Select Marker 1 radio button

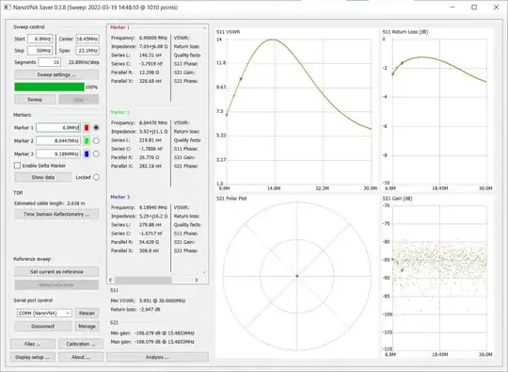coord(96,128)
